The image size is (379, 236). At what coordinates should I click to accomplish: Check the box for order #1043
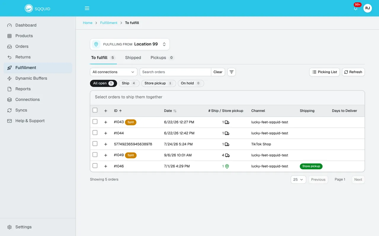(x=95, y=122)
